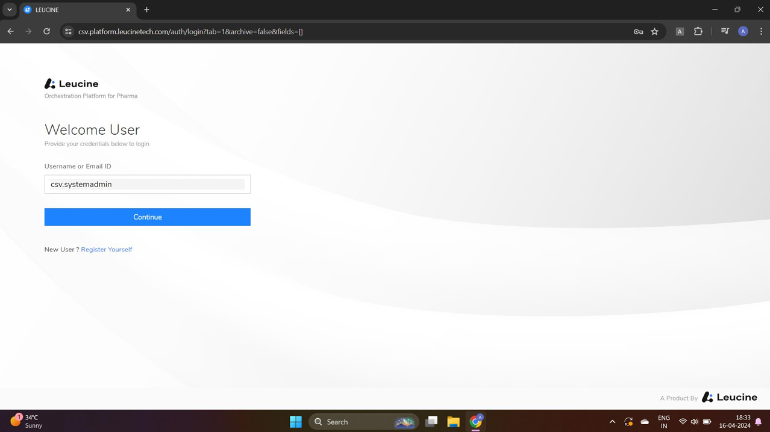Go forward with the browser arrow
The image size is (770, 432).
point(28,31)
